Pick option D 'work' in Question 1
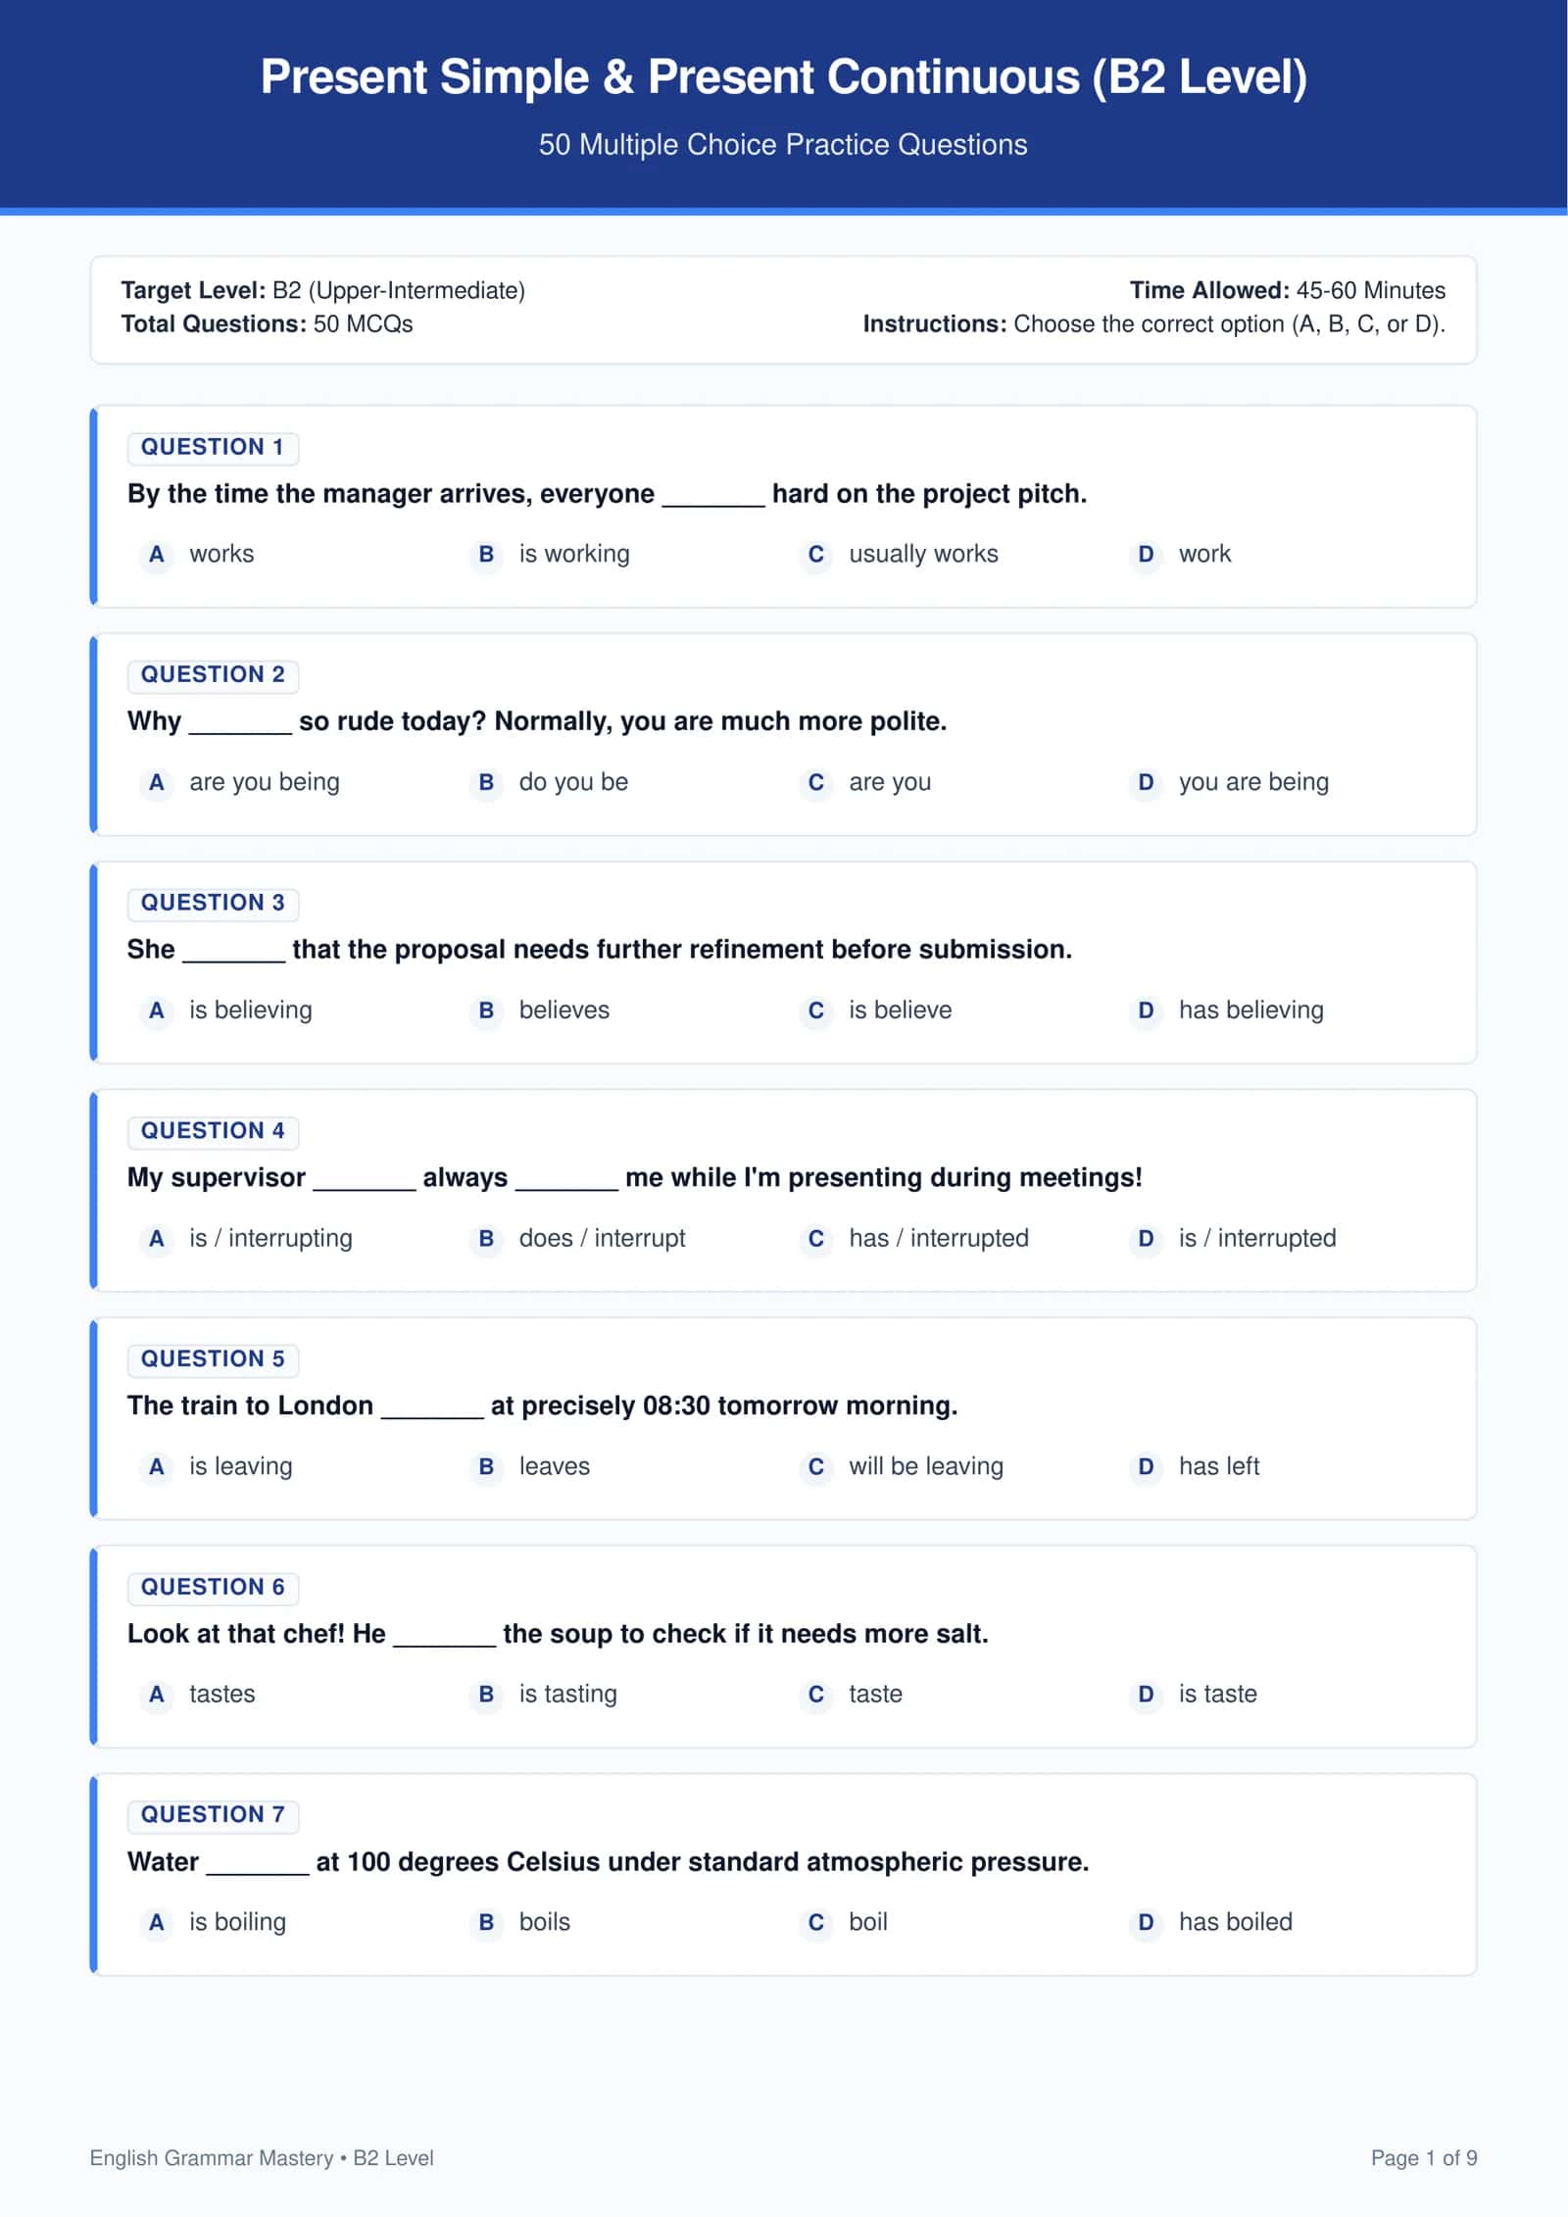Screen dimensions: 1568x2217 click(x=1182, y=555)
